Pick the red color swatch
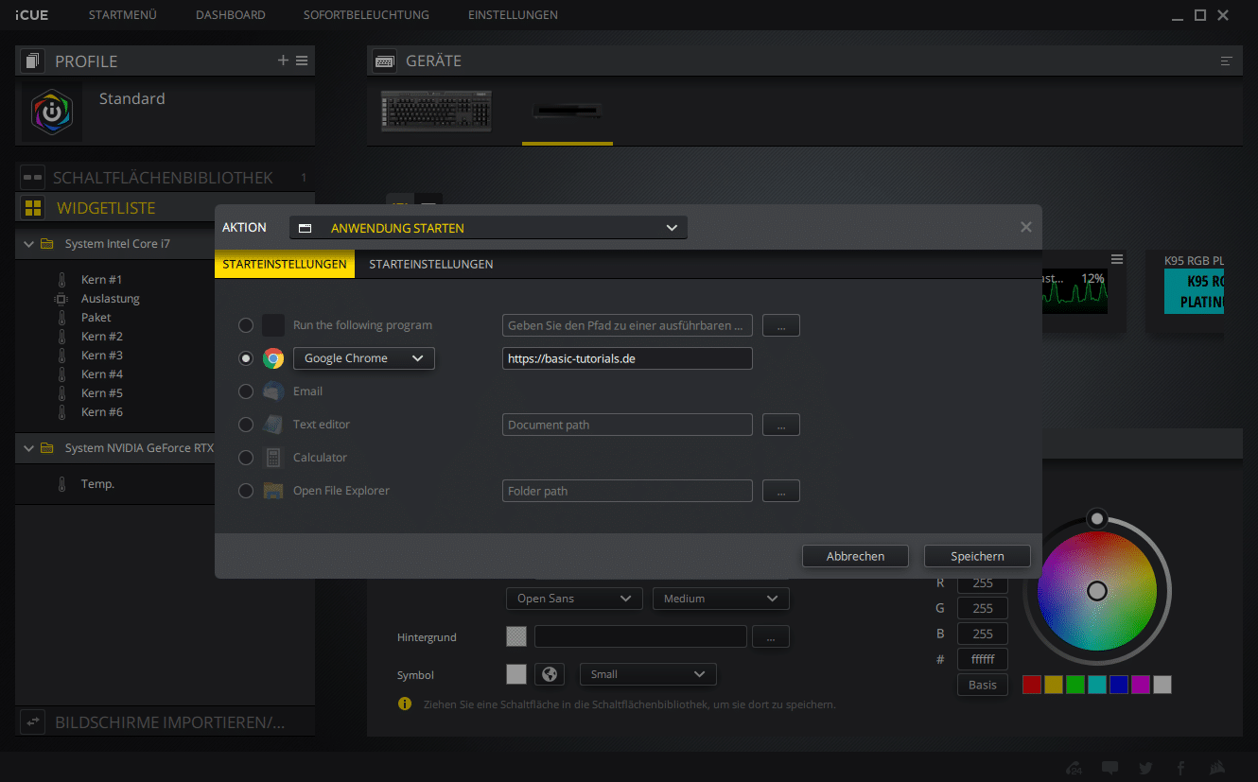Screen dimensions: 1258x782 [1032, 685]
